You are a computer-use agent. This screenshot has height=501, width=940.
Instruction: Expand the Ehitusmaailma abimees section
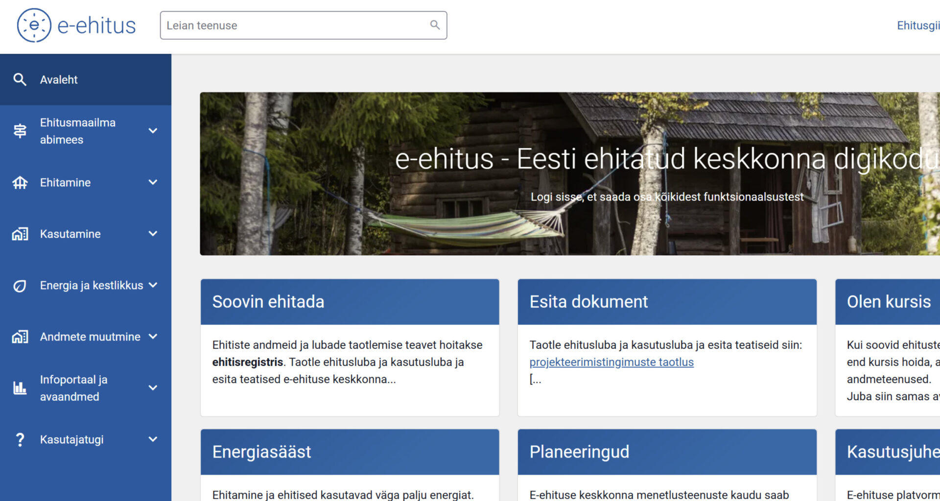point(153,131)
